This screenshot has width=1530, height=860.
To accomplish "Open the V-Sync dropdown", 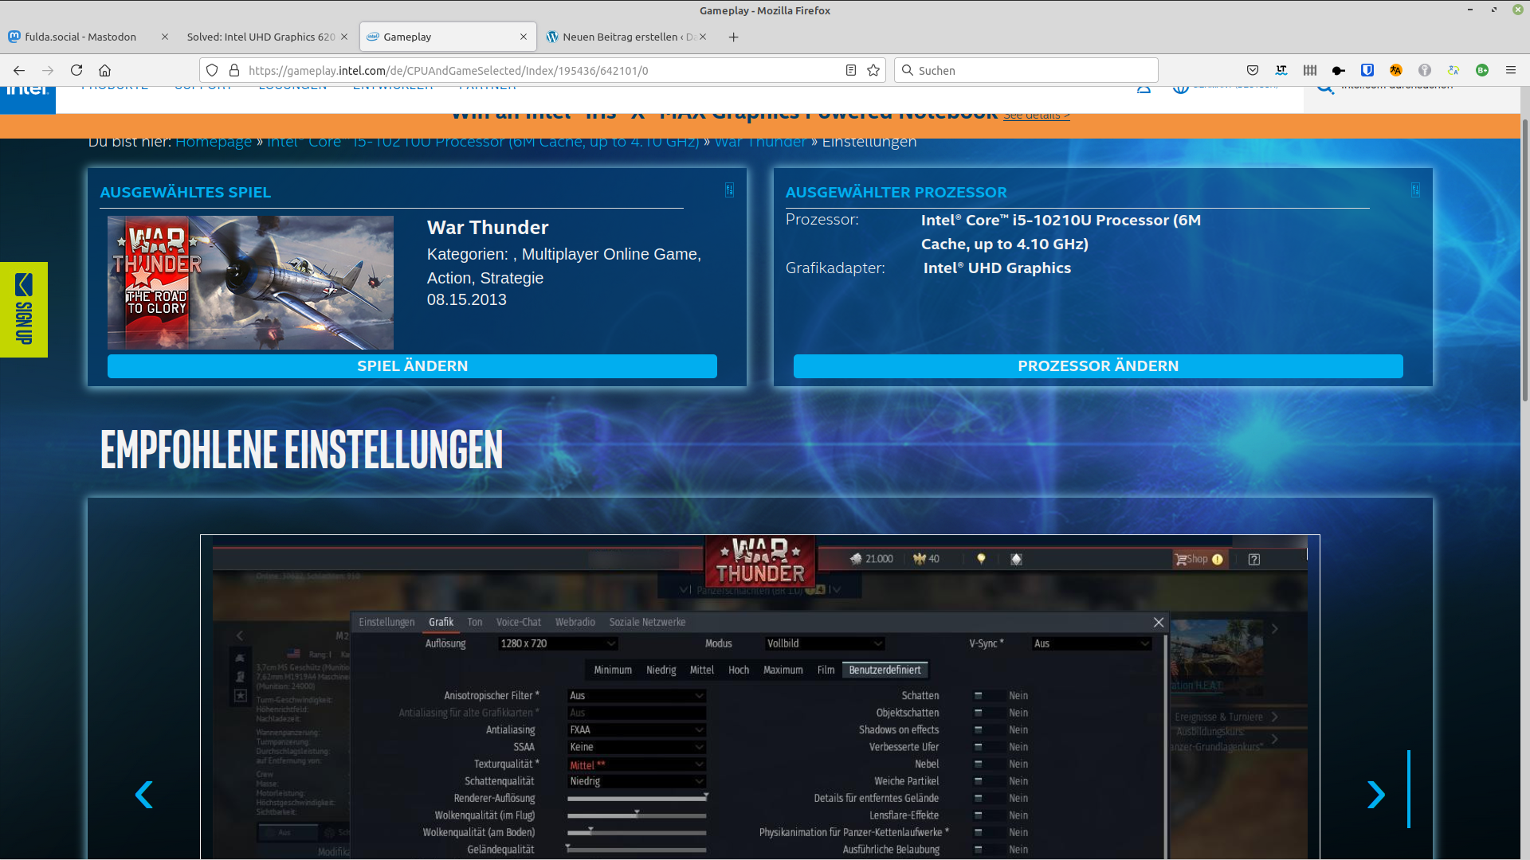I will (1091, 643).
